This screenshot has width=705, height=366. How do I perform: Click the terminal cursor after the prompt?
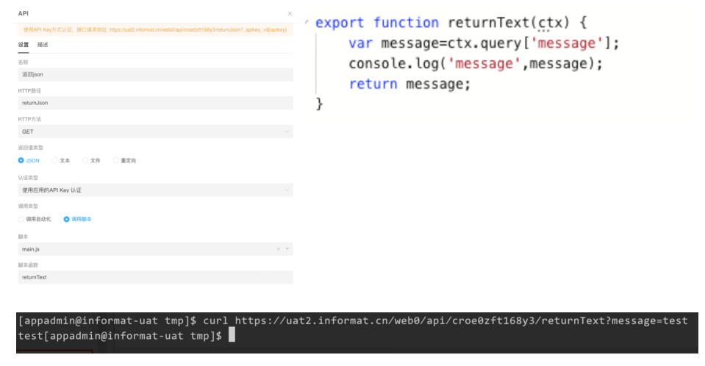[232, 336]
